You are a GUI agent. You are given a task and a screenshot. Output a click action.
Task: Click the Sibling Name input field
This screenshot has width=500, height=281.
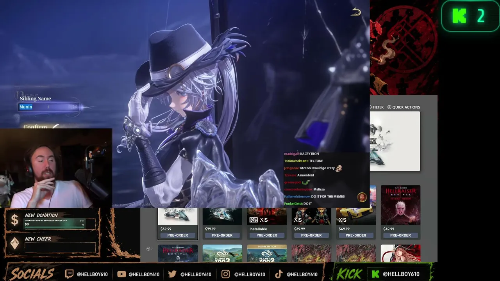tap(49, 107)
